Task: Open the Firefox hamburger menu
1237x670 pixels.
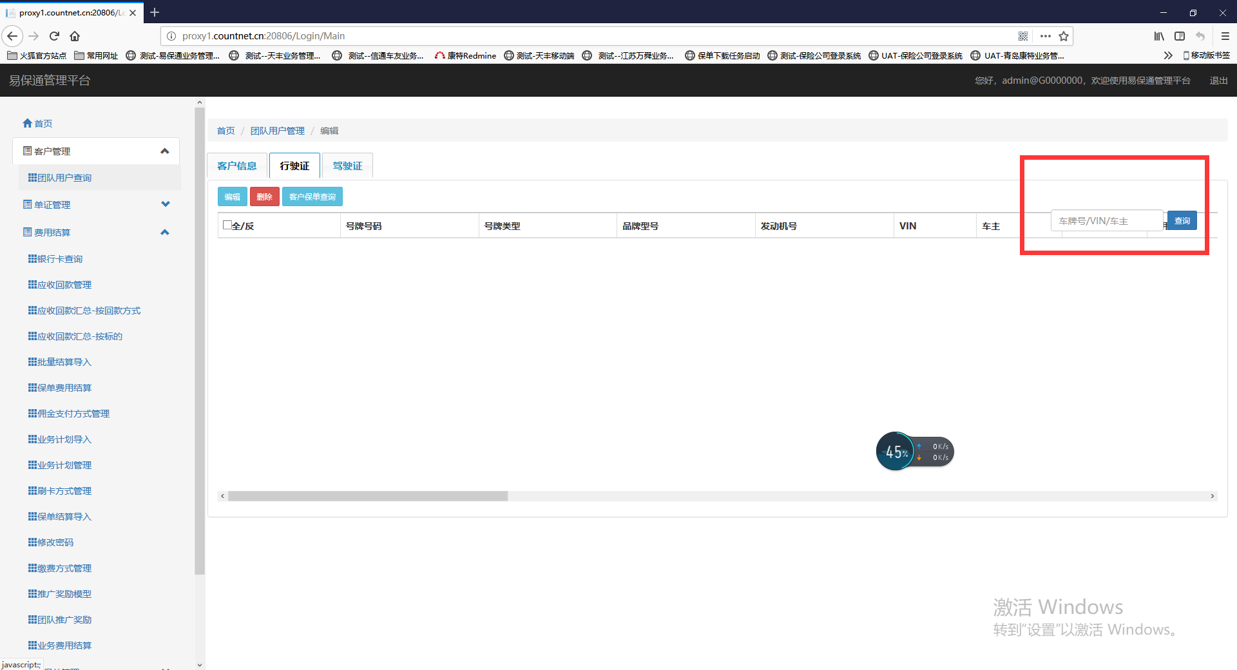Action: (1225, 36)
